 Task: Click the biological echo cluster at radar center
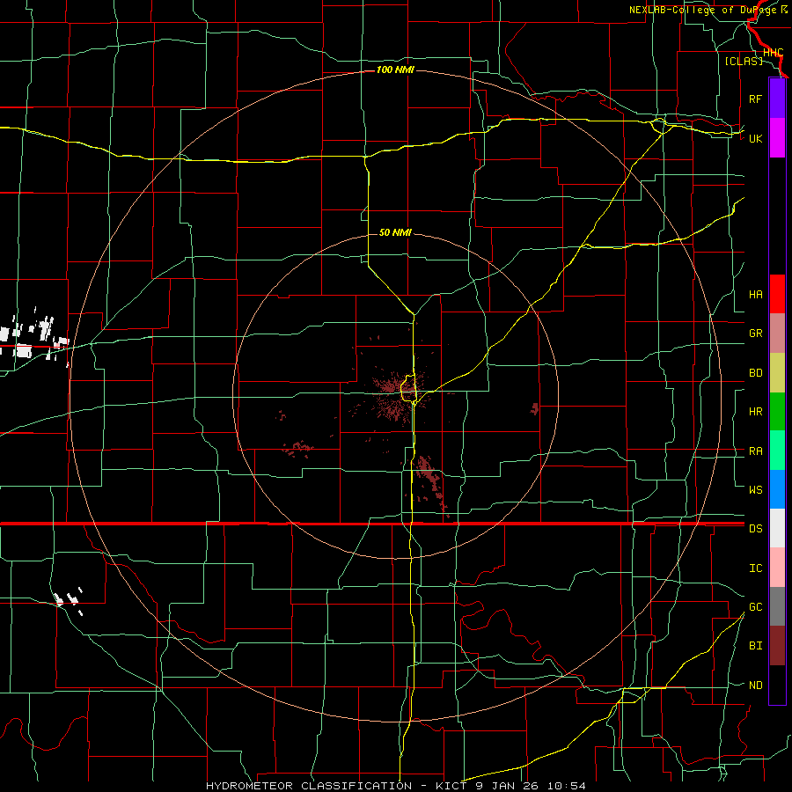pyautogui.click(x=400, y=395)
